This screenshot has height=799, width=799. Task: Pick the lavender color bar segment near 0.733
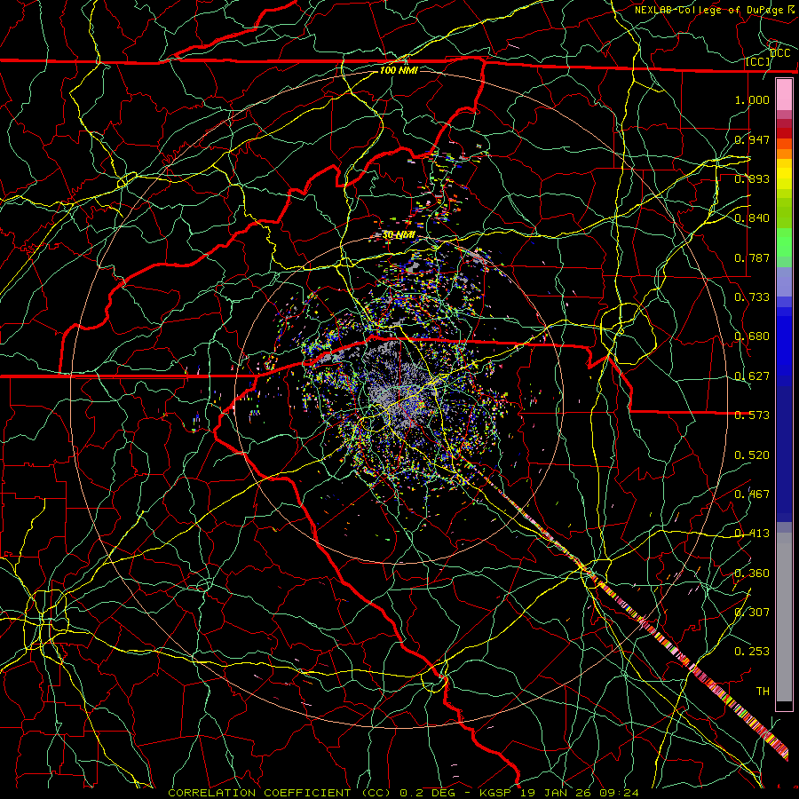click(784, 281)
